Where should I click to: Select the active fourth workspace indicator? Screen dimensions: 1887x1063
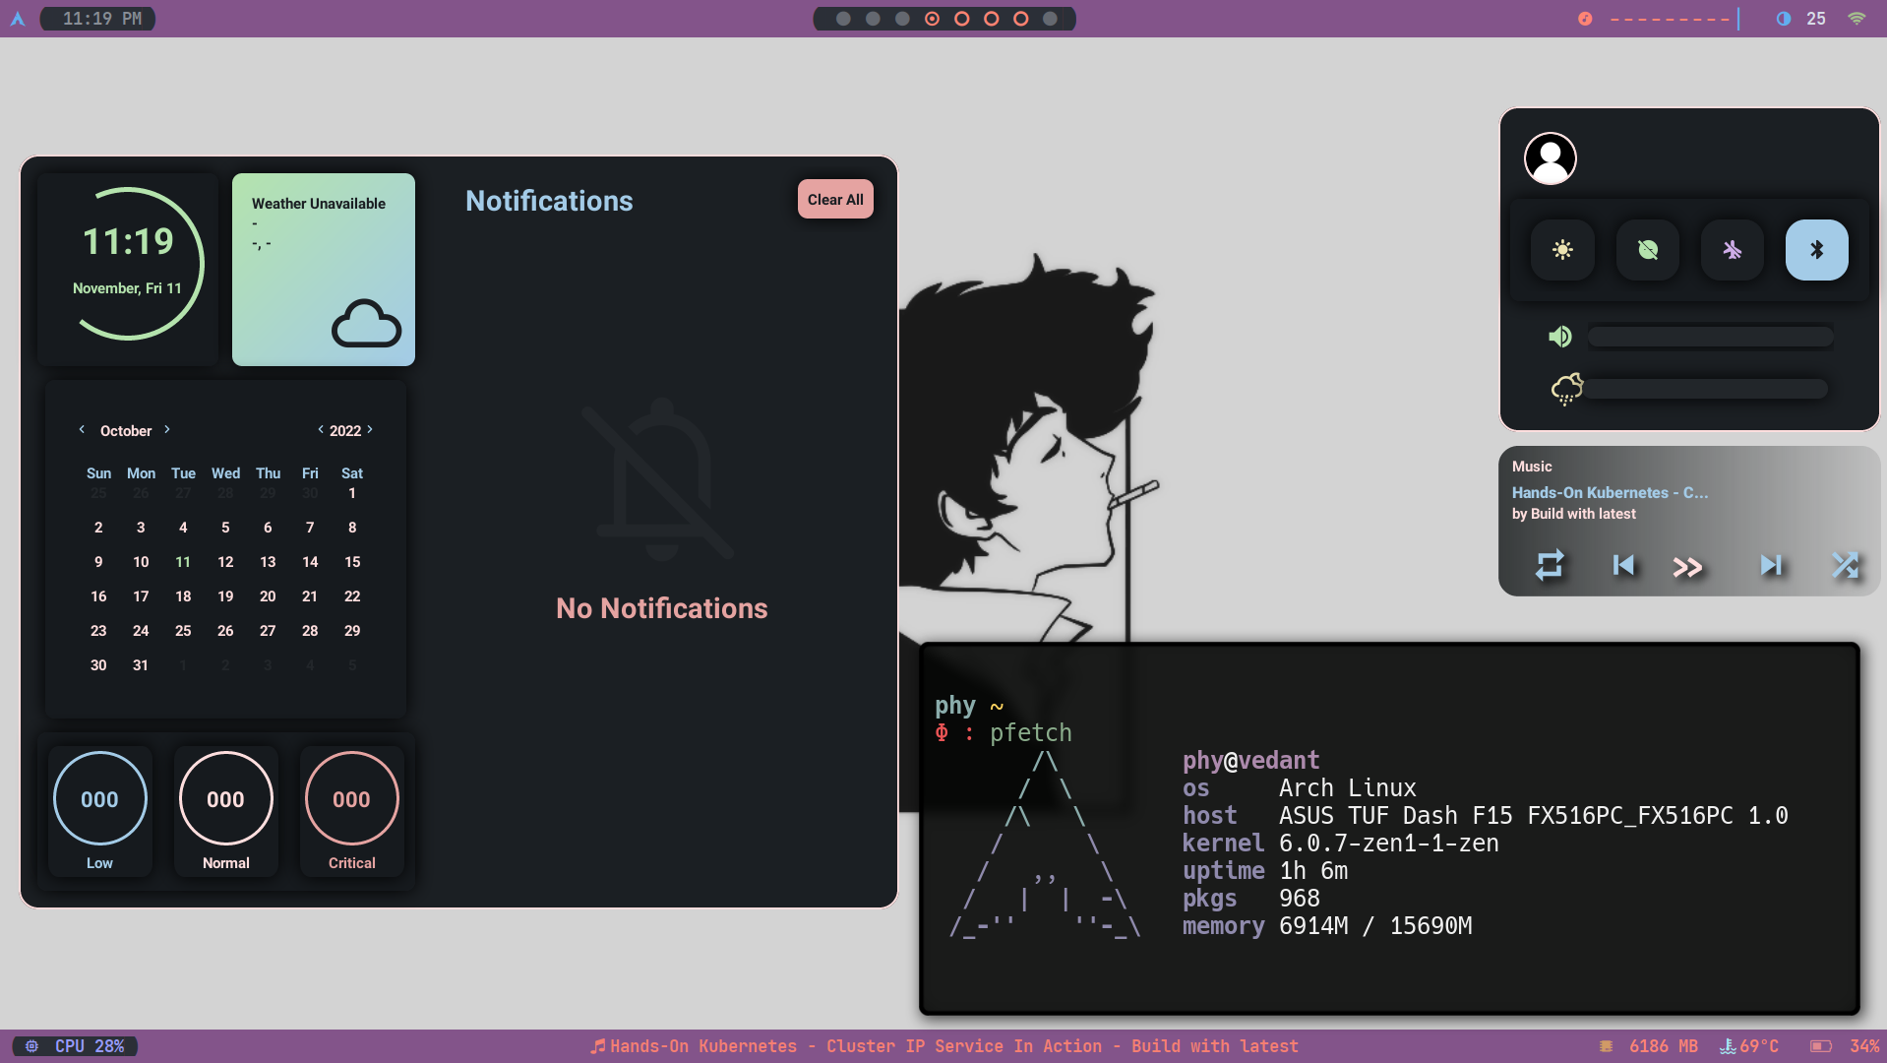coord(932,19)
